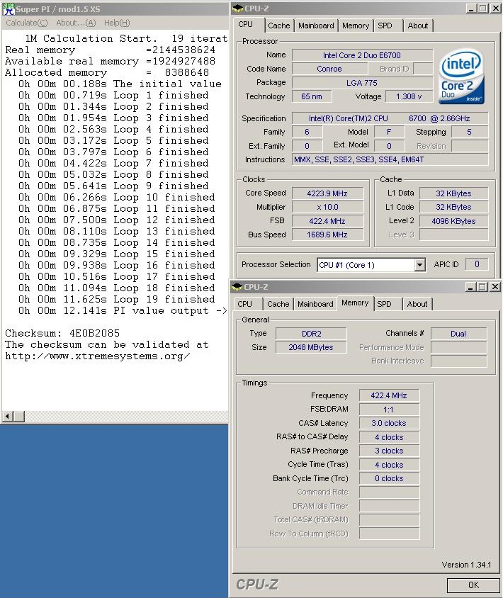
Task: Close the top CPU-Z window
Action: coord(495,9)
